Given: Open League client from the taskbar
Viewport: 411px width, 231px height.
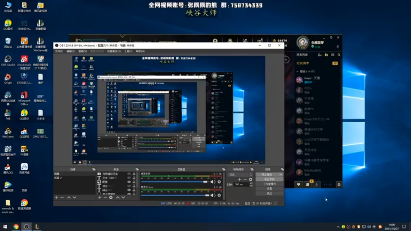Looking at the screenshot, I should [x=37, y=226].
